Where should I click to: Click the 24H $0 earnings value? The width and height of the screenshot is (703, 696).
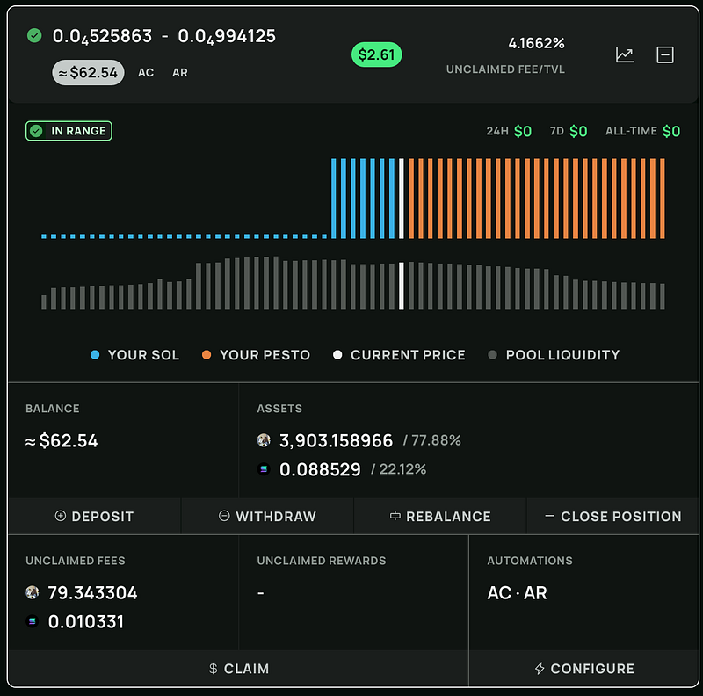coord(523,132)
